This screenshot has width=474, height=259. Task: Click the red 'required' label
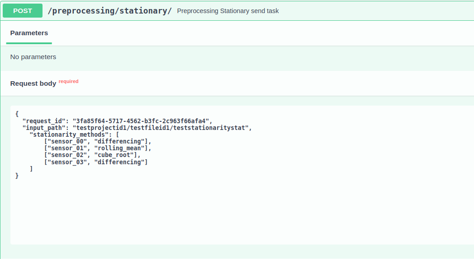tap(68, 82)
